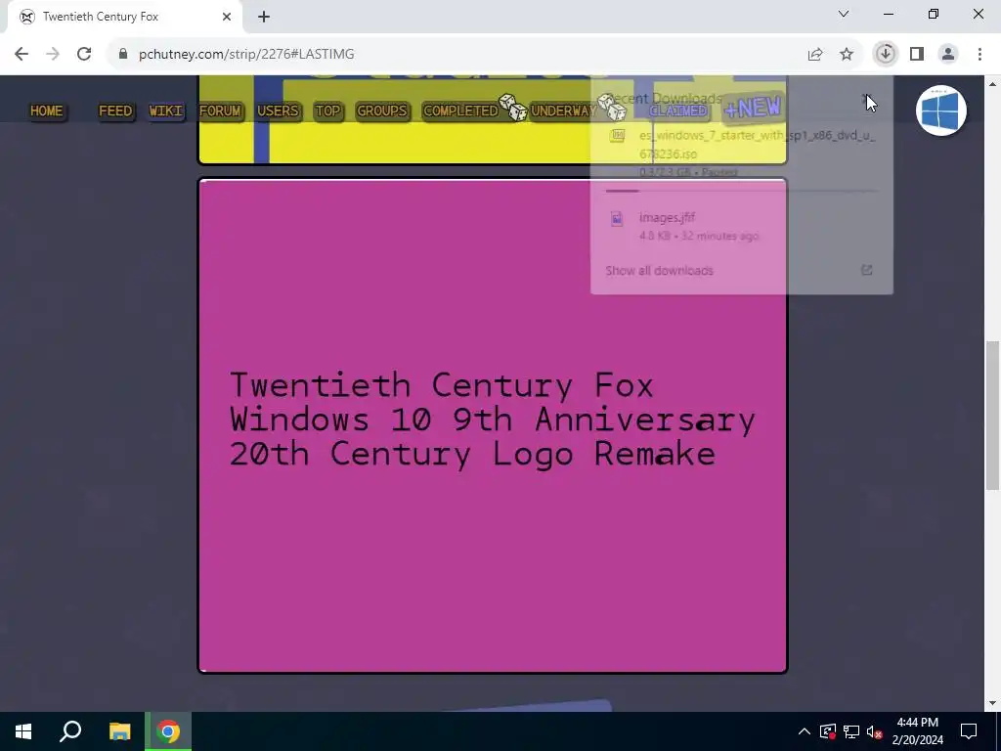Open the images.jfif download entry
Image resolution: width=1001 pixels, height=751 pixels.
point(741,226)
